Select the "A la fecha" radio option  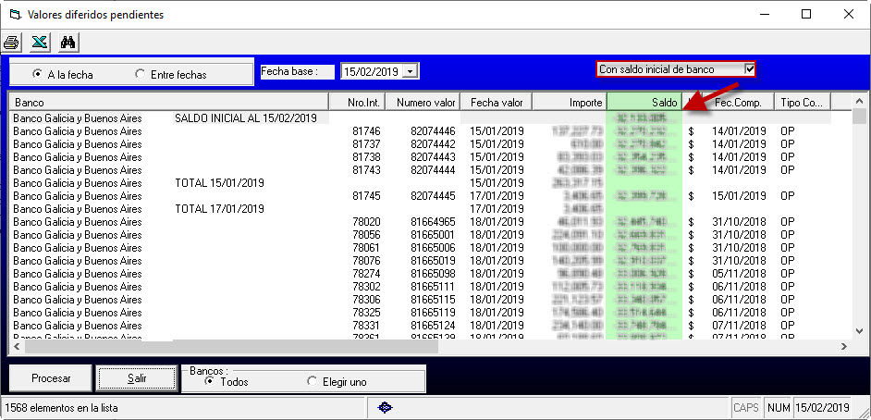37,74
